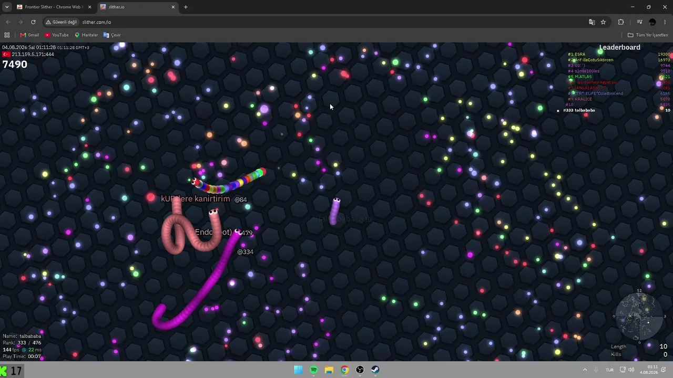This screenshot has height=378, width=673.
Task: Open a new browser tab
Action: coord(186,7)
